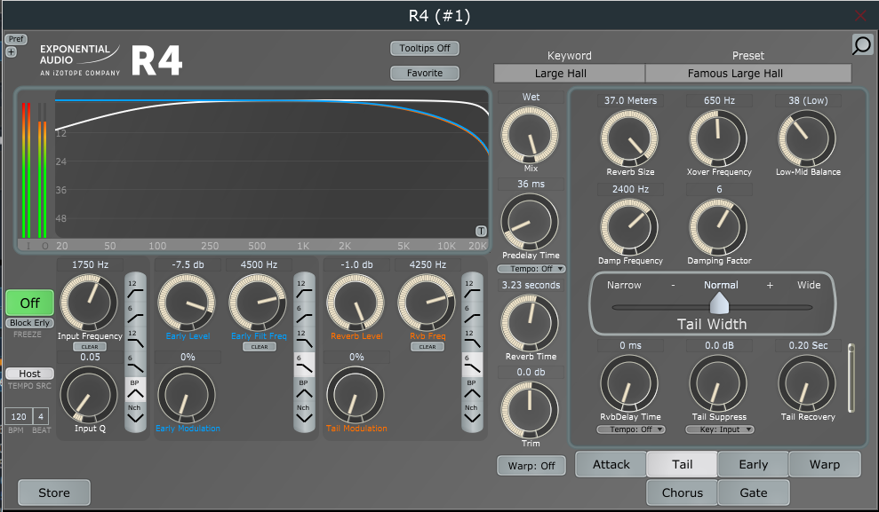Mark preset as Favorite
Screen dimensions: 879x512
pos(424,73)
